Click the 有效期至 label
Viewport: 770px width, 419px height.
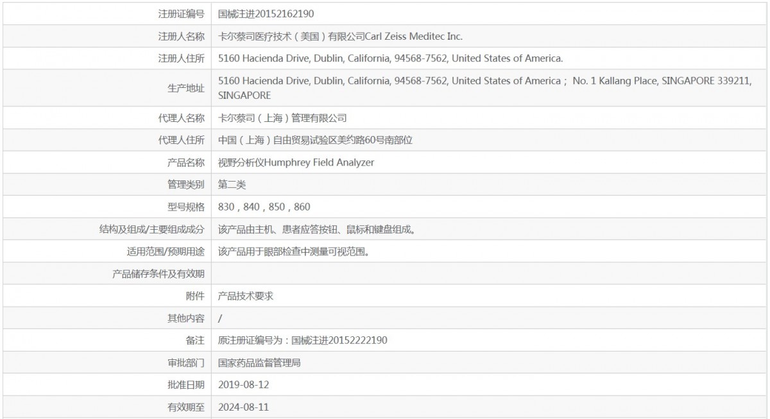pyautogui.click(x=186, y=407)
